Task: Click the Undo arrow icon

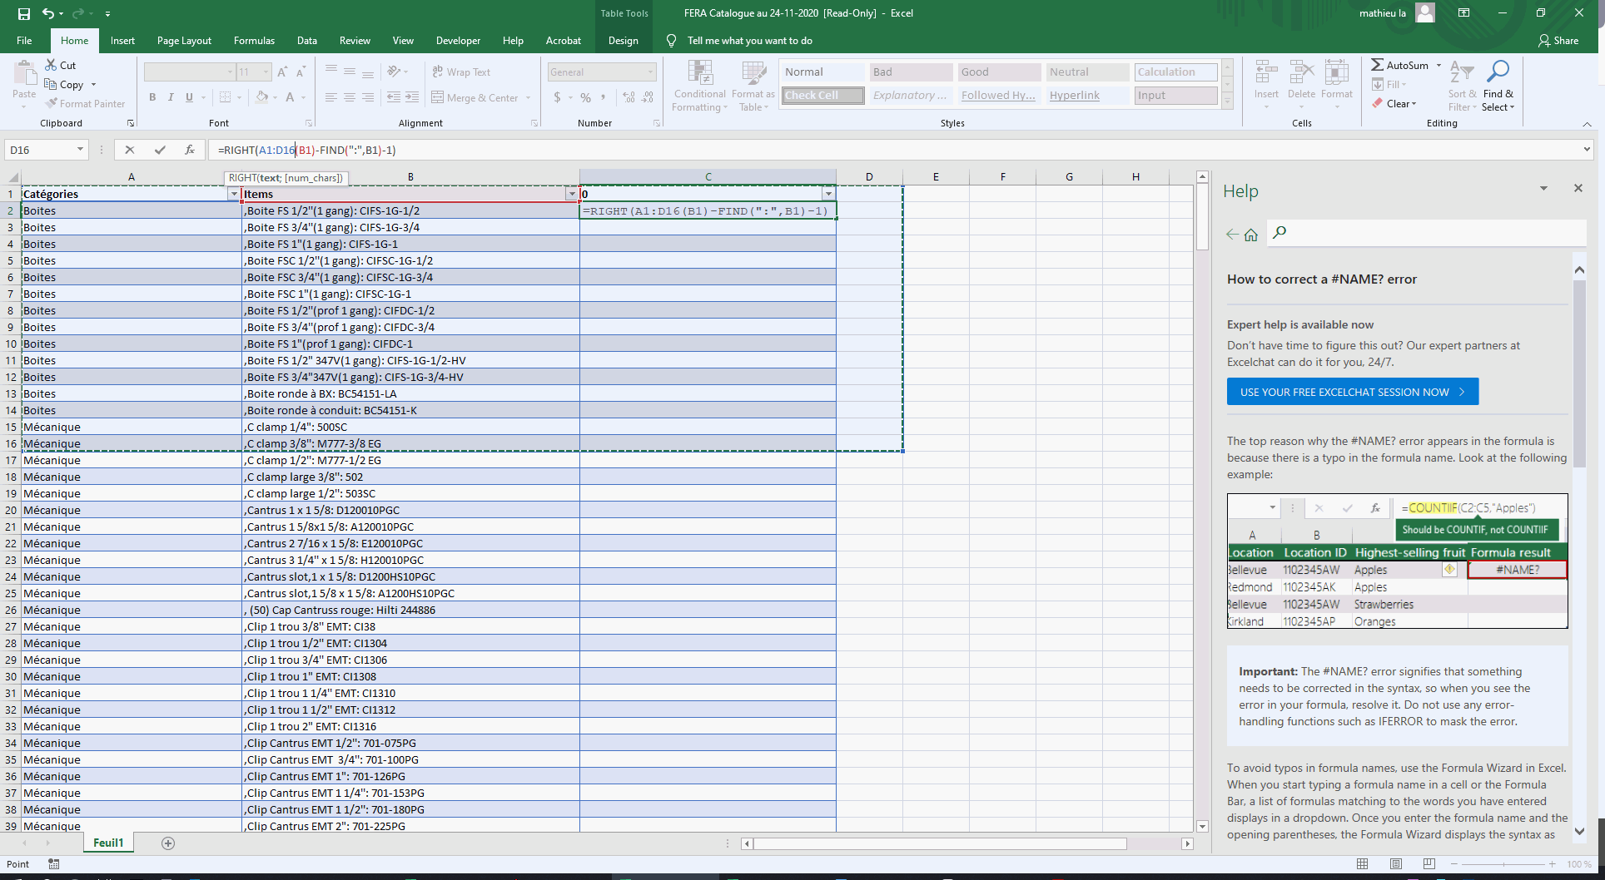Action: [48, 13]
